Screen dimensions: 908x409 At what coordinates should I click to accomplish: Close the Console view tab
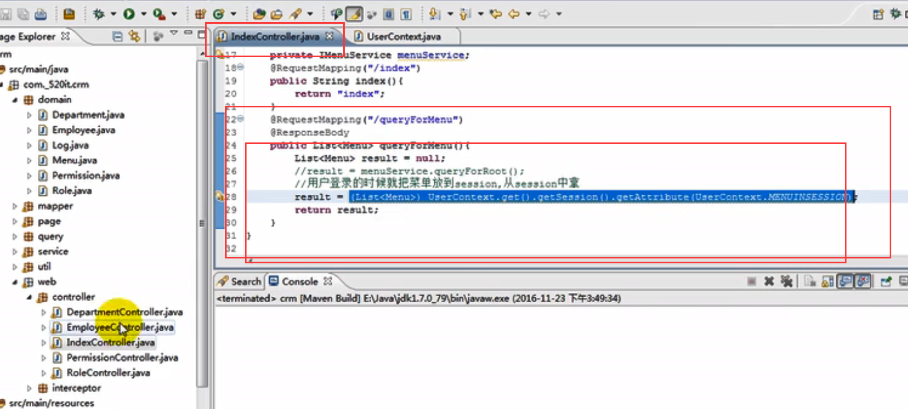click(x=327, y=281)
